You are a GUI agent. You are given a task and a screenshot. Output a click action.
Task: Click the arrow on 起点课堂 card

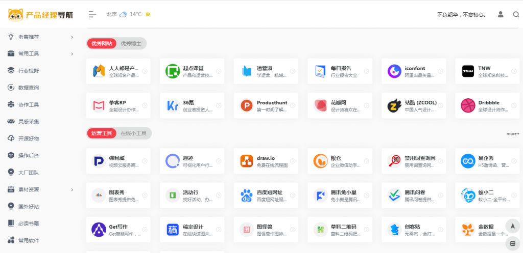pos(219,71)
